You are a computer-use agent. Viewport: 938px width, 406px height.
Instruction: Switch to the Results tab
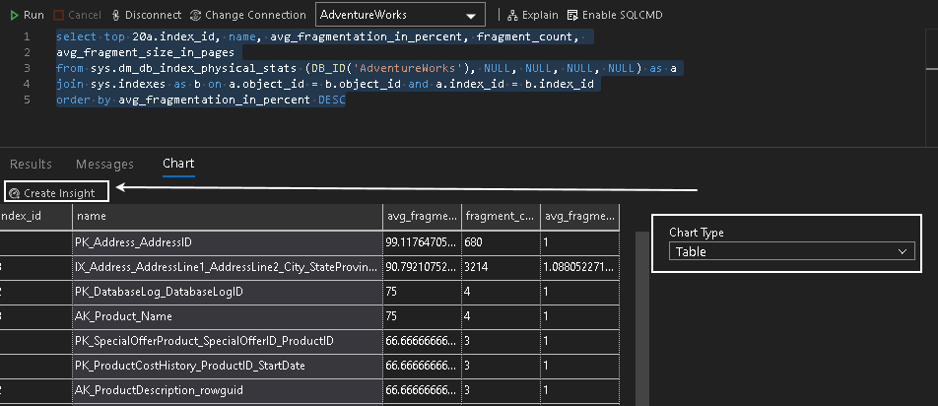pyautogui.click(x=31, y=164)
